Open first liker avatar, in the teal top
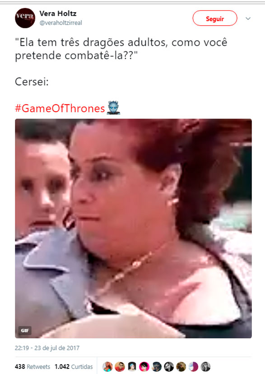This screenshot has height=374, width=265. (x=107, y=367)
